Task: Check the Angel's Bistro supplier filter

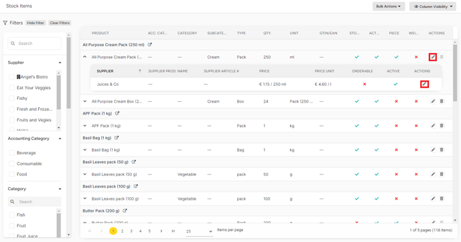Action: tap(12, 76)
